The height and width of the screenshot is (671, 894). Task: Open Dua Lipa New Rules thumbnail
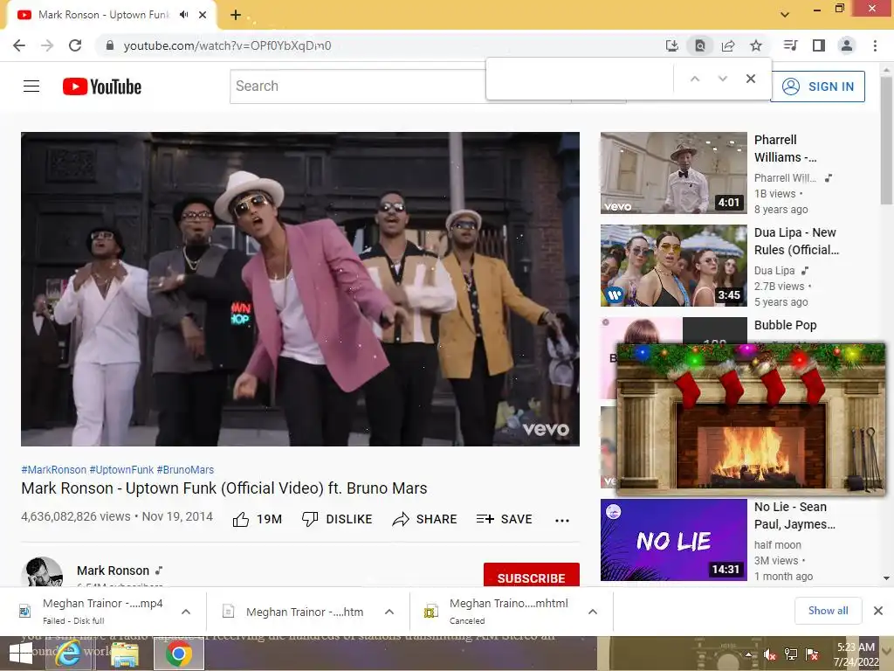click(674, 266)
